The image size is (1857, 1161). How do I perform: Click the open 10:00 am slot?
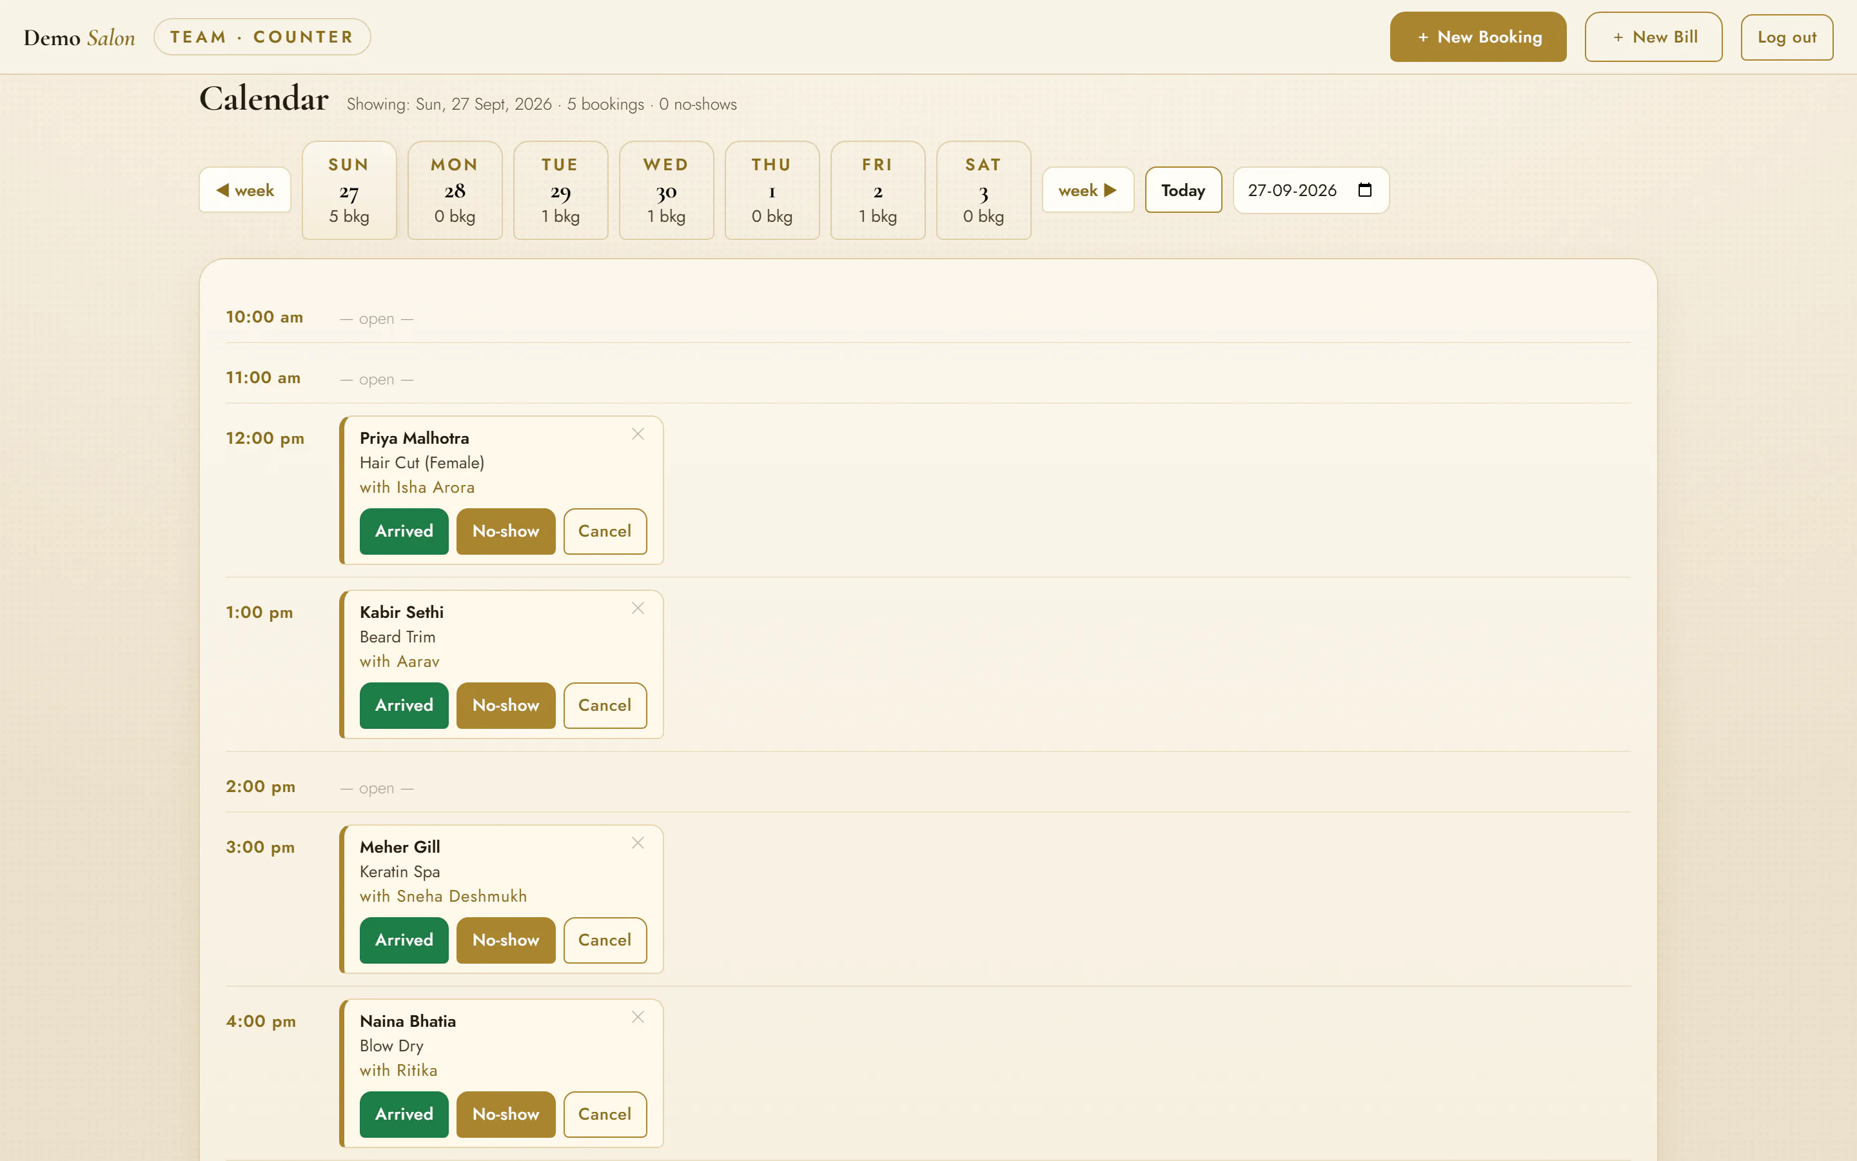[377, 319]
